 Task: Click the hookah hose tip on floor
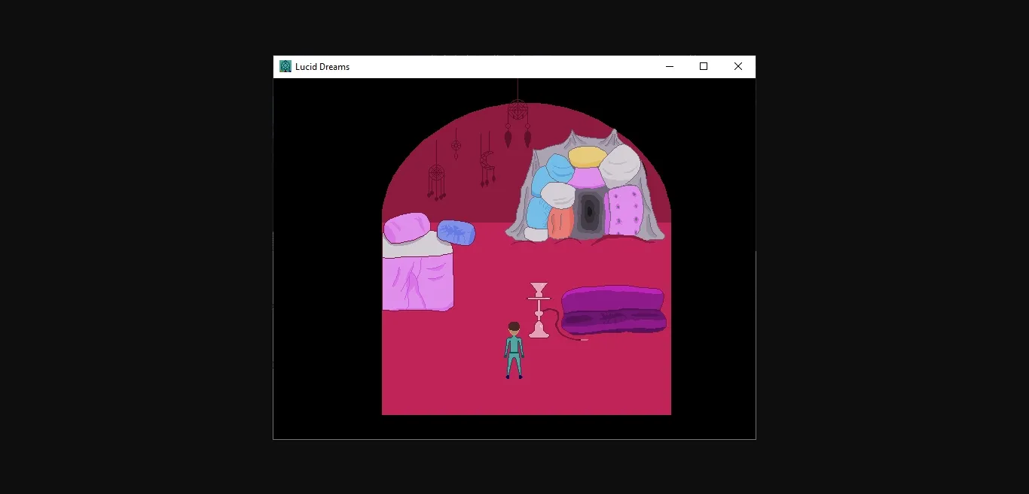[x=584, y=340]
